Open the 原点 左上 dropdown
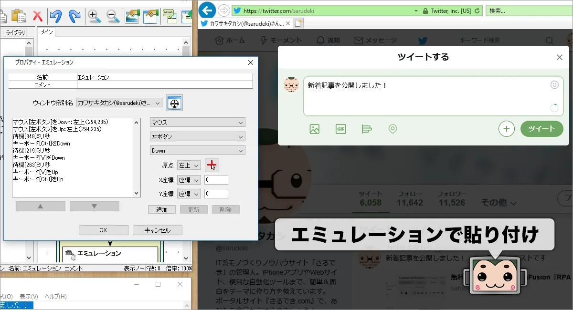 [189, 165]
